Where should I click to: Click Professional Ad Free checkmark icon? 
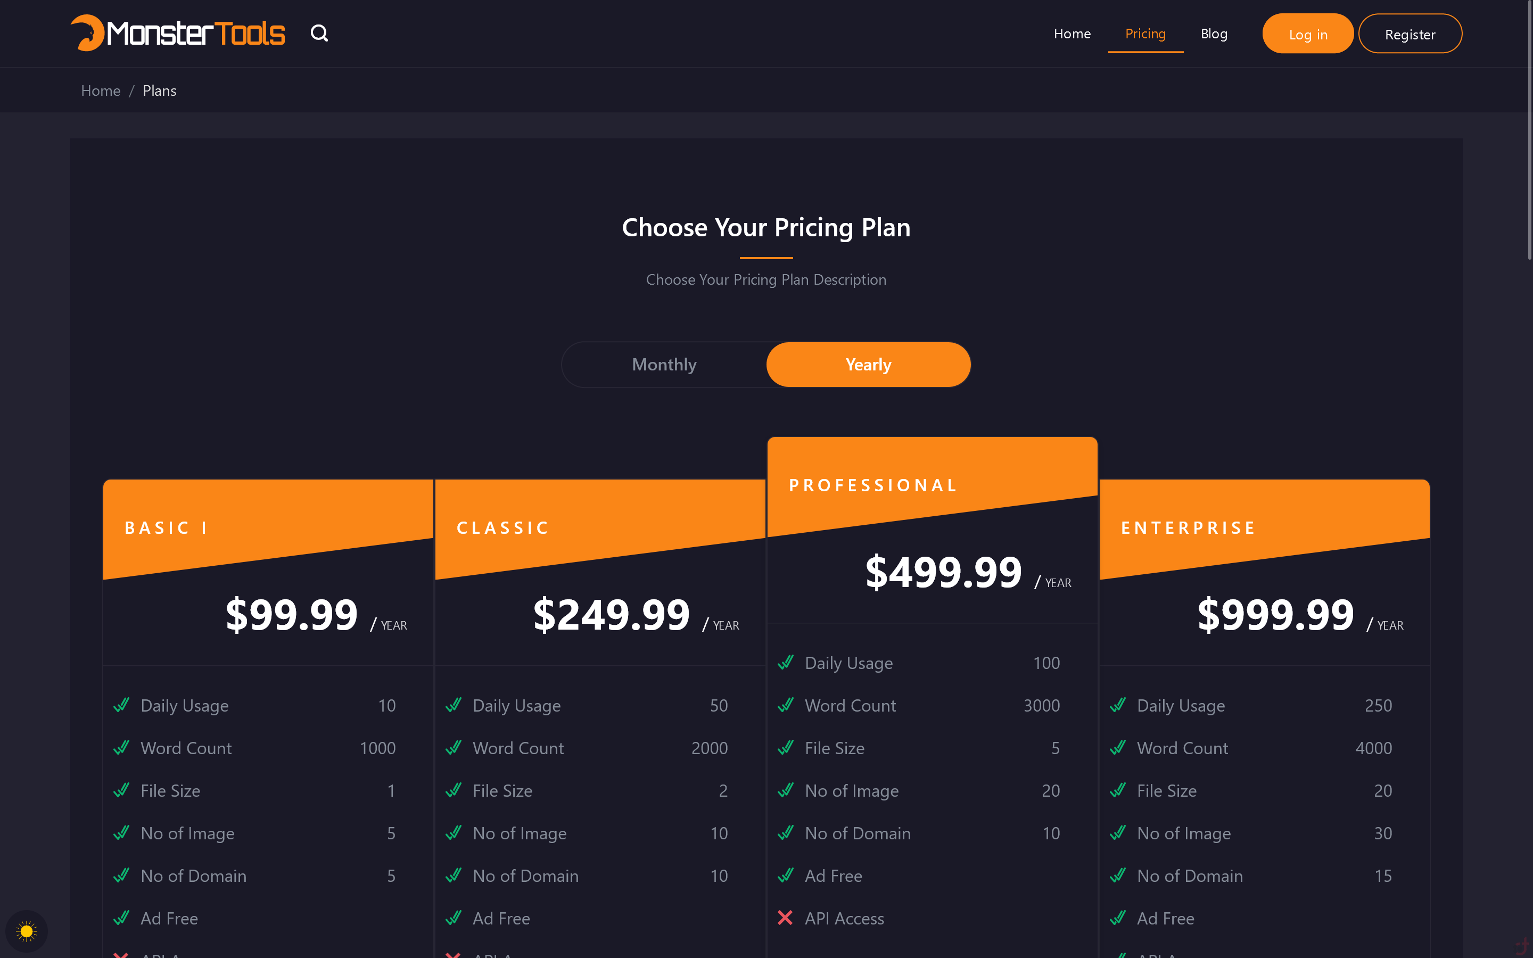786,875
